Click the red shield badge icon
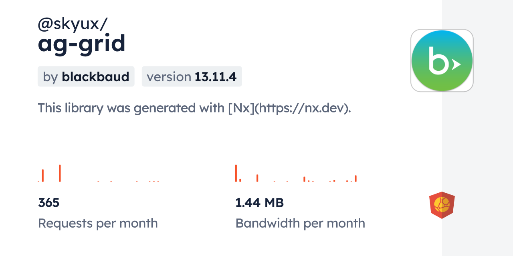Screen dimensions: 513x256 pyautogui.click(x=442, y=205)
